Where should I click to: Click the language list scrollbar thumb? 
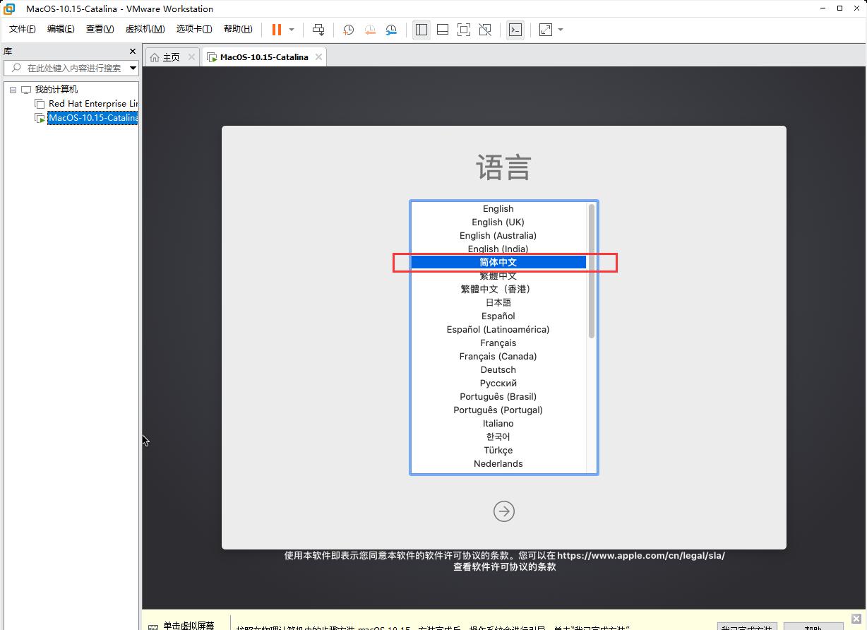click(x=592, y=271)
